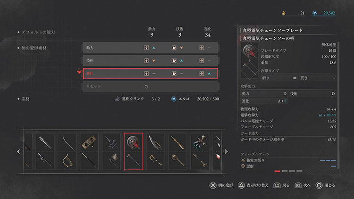Select the rectangular booster glaive weapon slot
The height and width of the screenshot is (199, 354).
pyautogui.click(x=89, y=151)
